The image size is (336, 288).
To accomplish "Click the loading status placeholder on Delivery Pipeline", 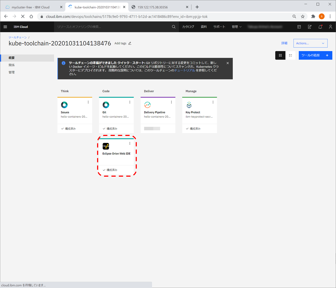I will pyautogui.click(x=152, y=129).
